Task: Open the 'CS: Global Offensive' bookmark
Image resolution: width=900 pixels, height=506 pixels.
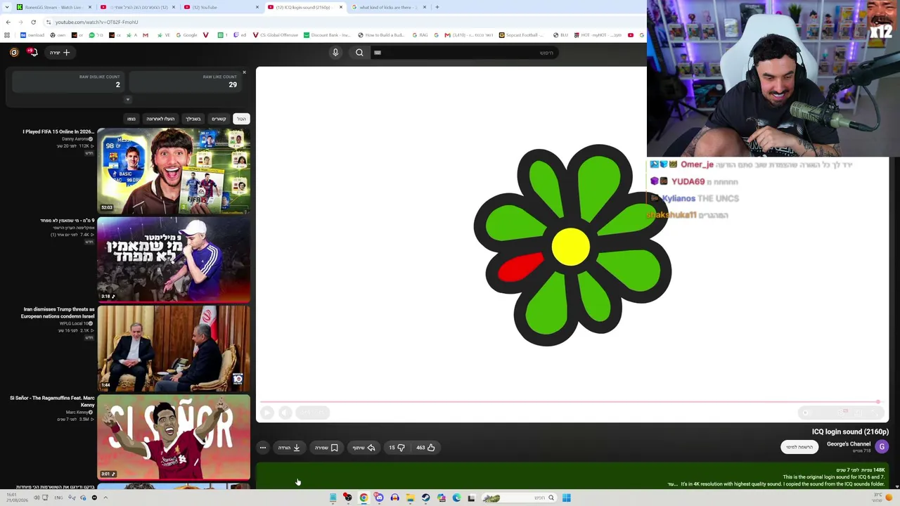Action: click(275, 35)
